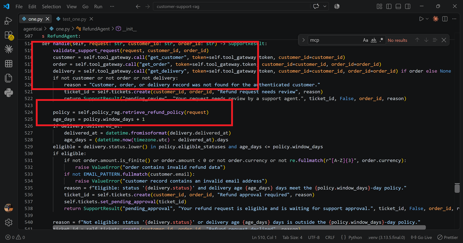Switch to the one.py tab
The image size is (463, 243).
[x=35, y=19]
